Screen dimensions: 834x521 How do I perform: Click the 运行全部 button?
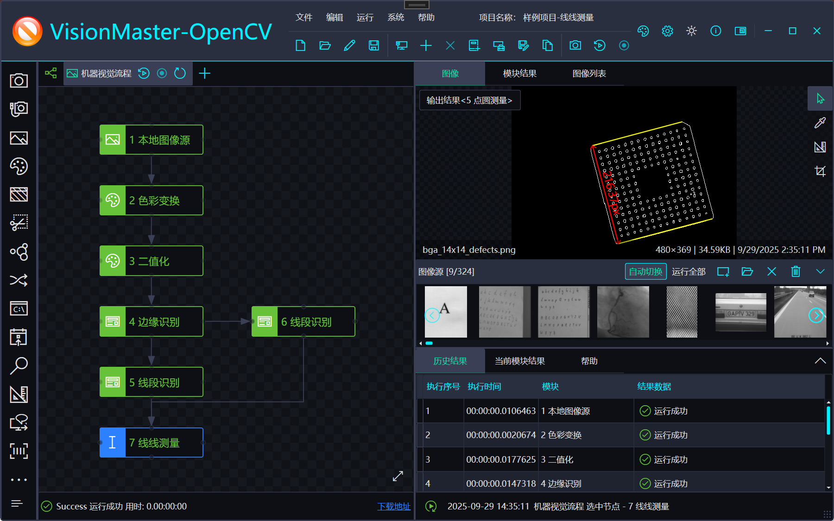pyautogui.click(x=689, y=272)
